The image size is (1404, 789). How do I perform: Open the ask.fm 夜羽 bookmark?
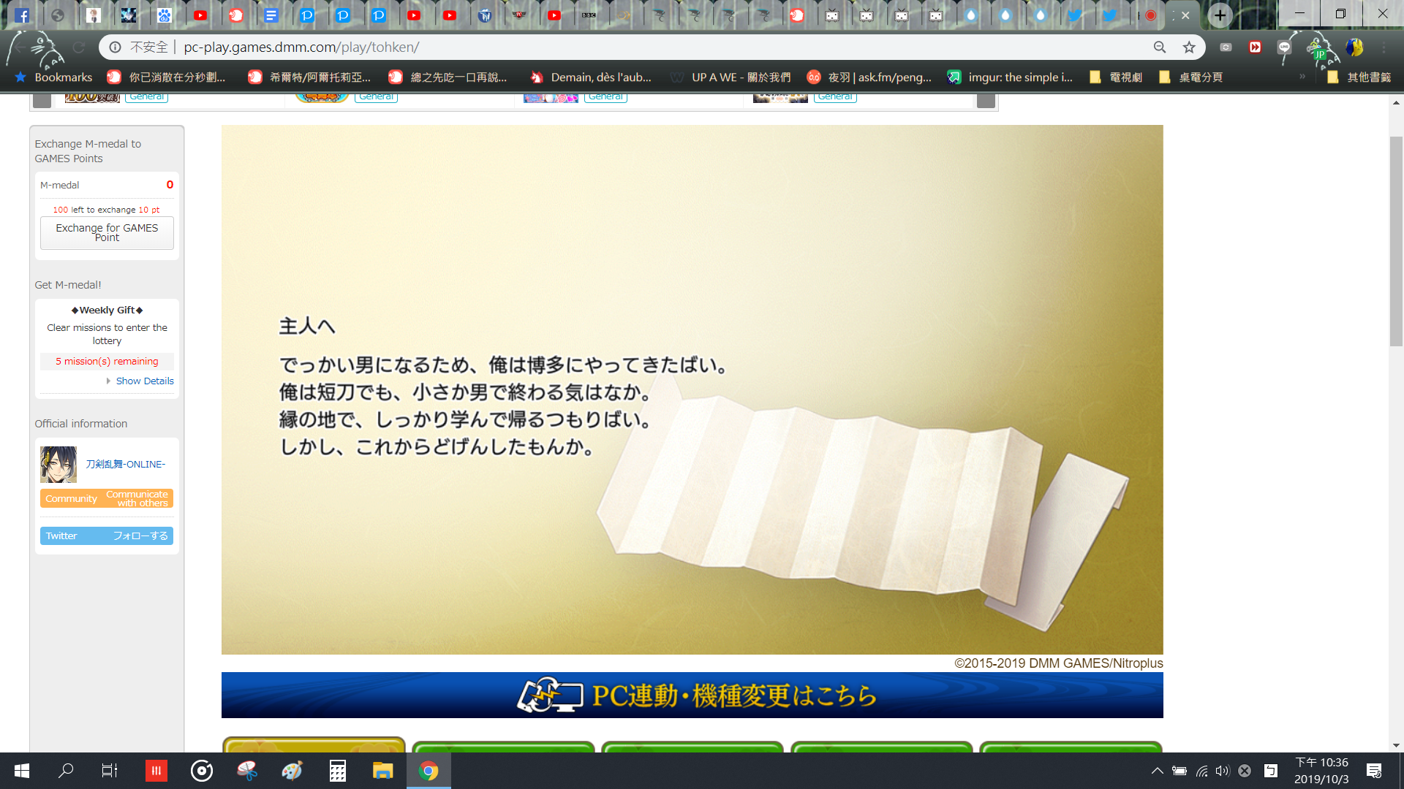coord(869,77)
